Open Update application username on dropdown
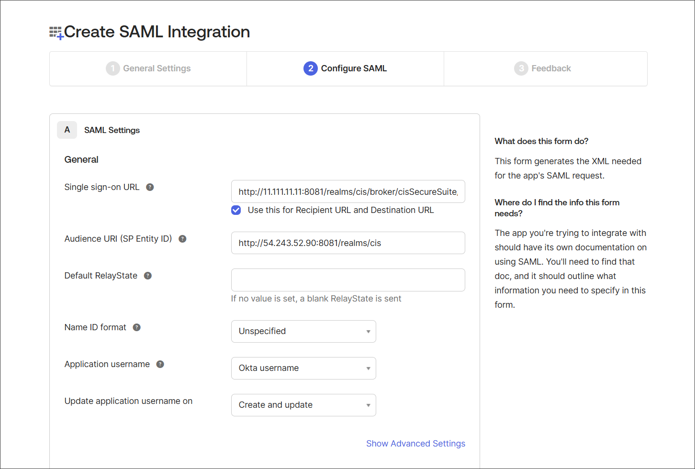Screen dimensions: 695x469 (303, 405)
